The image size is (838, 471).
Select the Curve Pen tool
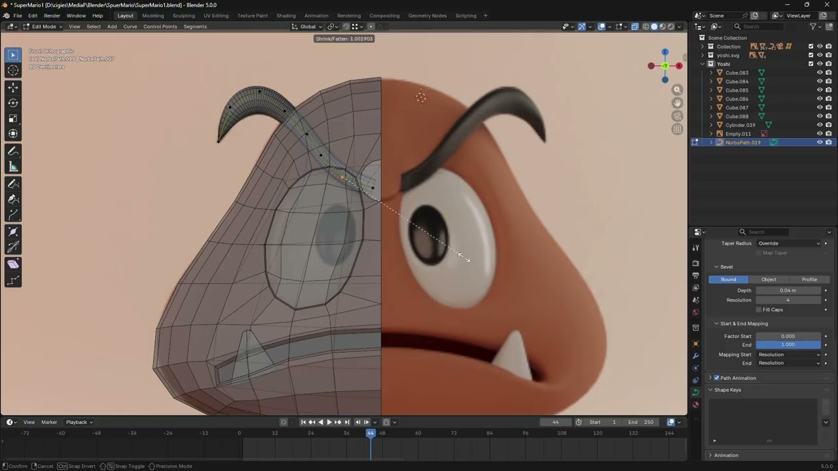13,200
